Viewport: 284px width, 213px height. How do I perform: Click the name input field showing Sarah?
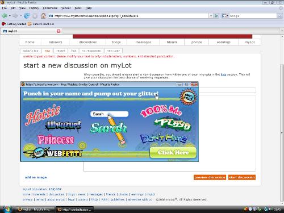[x=110, y=114]
